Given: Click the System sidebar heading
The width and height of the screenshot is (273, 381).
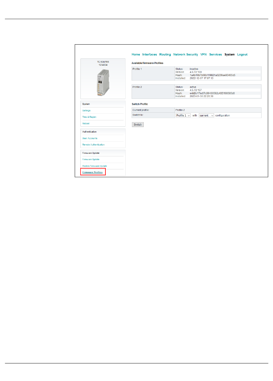Looking at the screenshot, I should click(86, 104).
